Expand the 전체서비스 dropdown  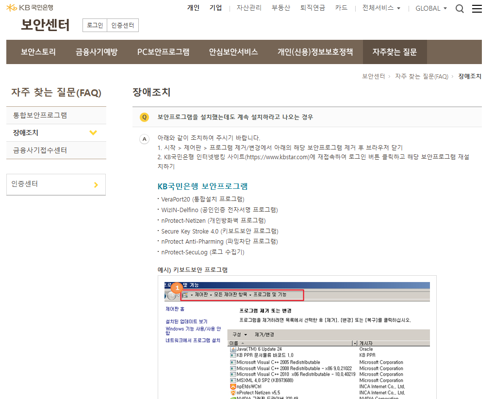(381, 8)
